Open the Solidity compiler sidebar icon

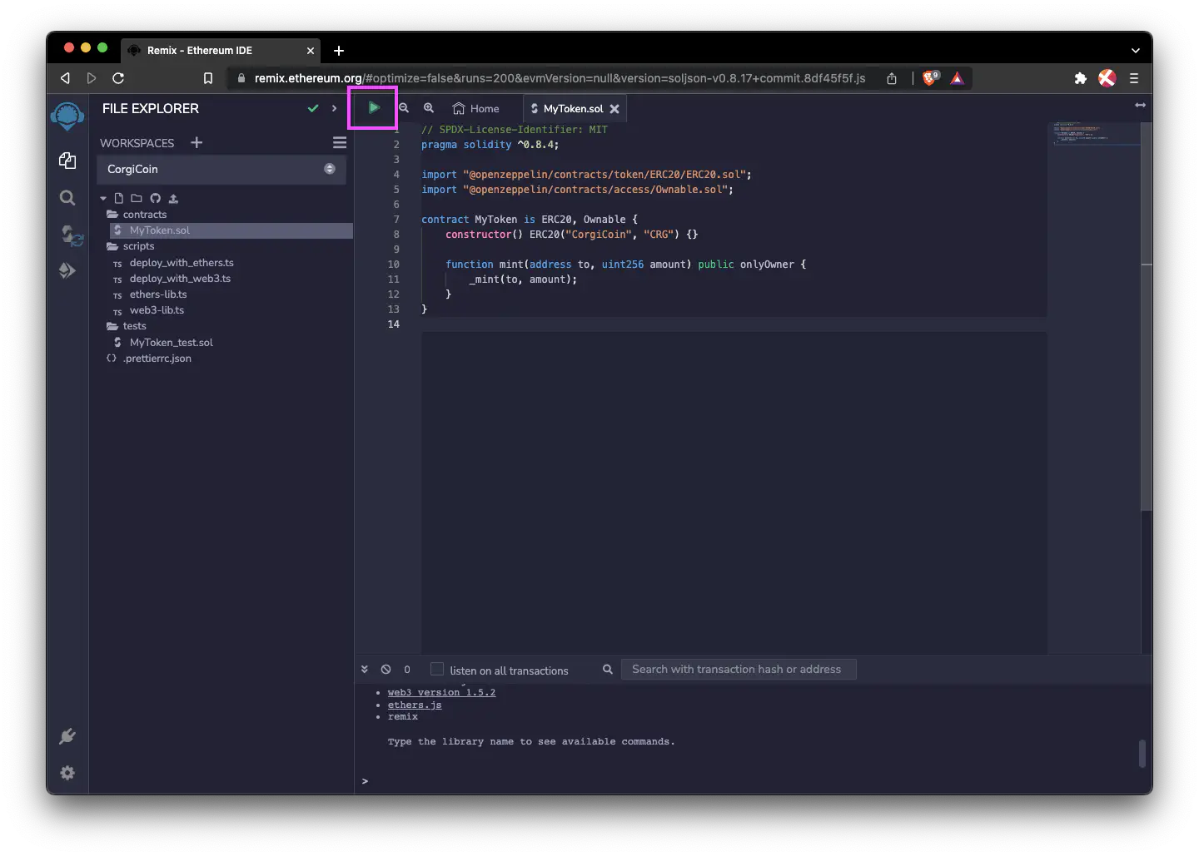click(72, 235)
